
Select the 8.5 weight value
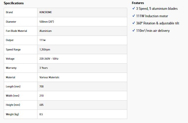tap(41, 114)
